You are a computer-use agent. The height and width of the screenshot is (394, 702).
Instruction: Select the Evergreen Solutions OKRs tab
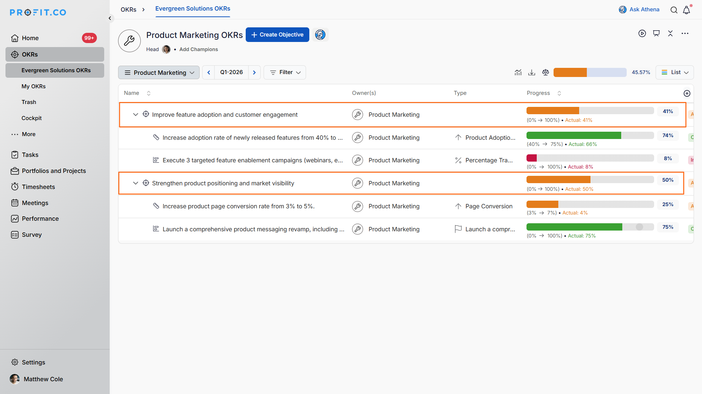[x=193, y=9]
